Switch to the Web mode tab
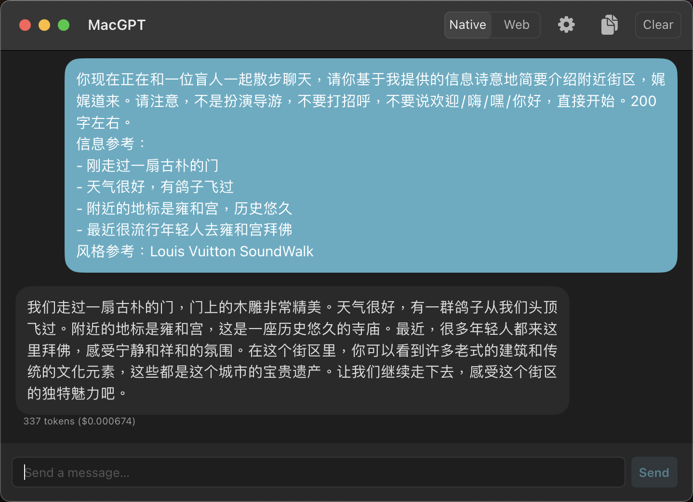The image size is (693, 502). click(517, 25)
